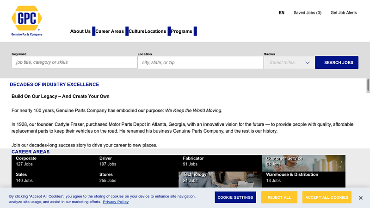Click the page vertical scrollbar thumb
The image size is (370, 208).
point(368,86)
